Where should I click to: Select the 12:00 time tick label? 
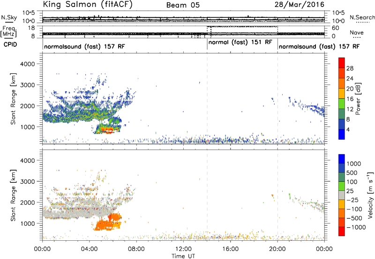[x=183, y=249]
